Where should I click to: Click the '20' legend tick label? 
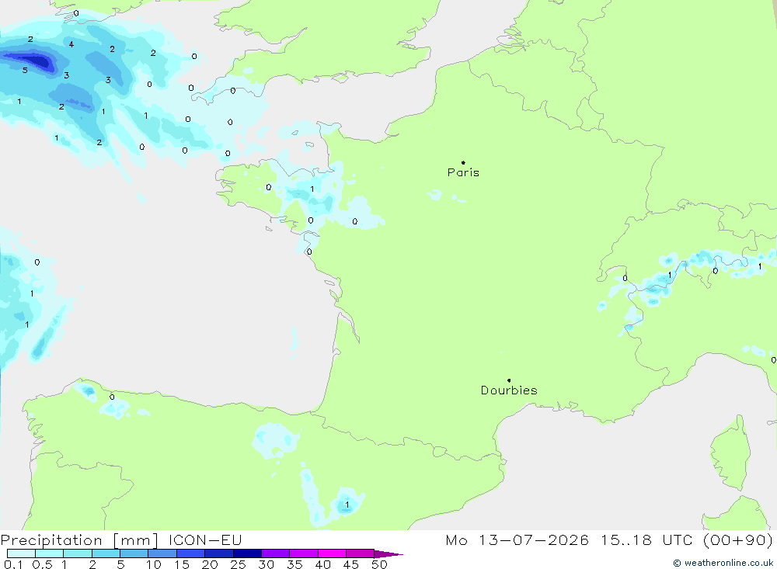[210, 564]
